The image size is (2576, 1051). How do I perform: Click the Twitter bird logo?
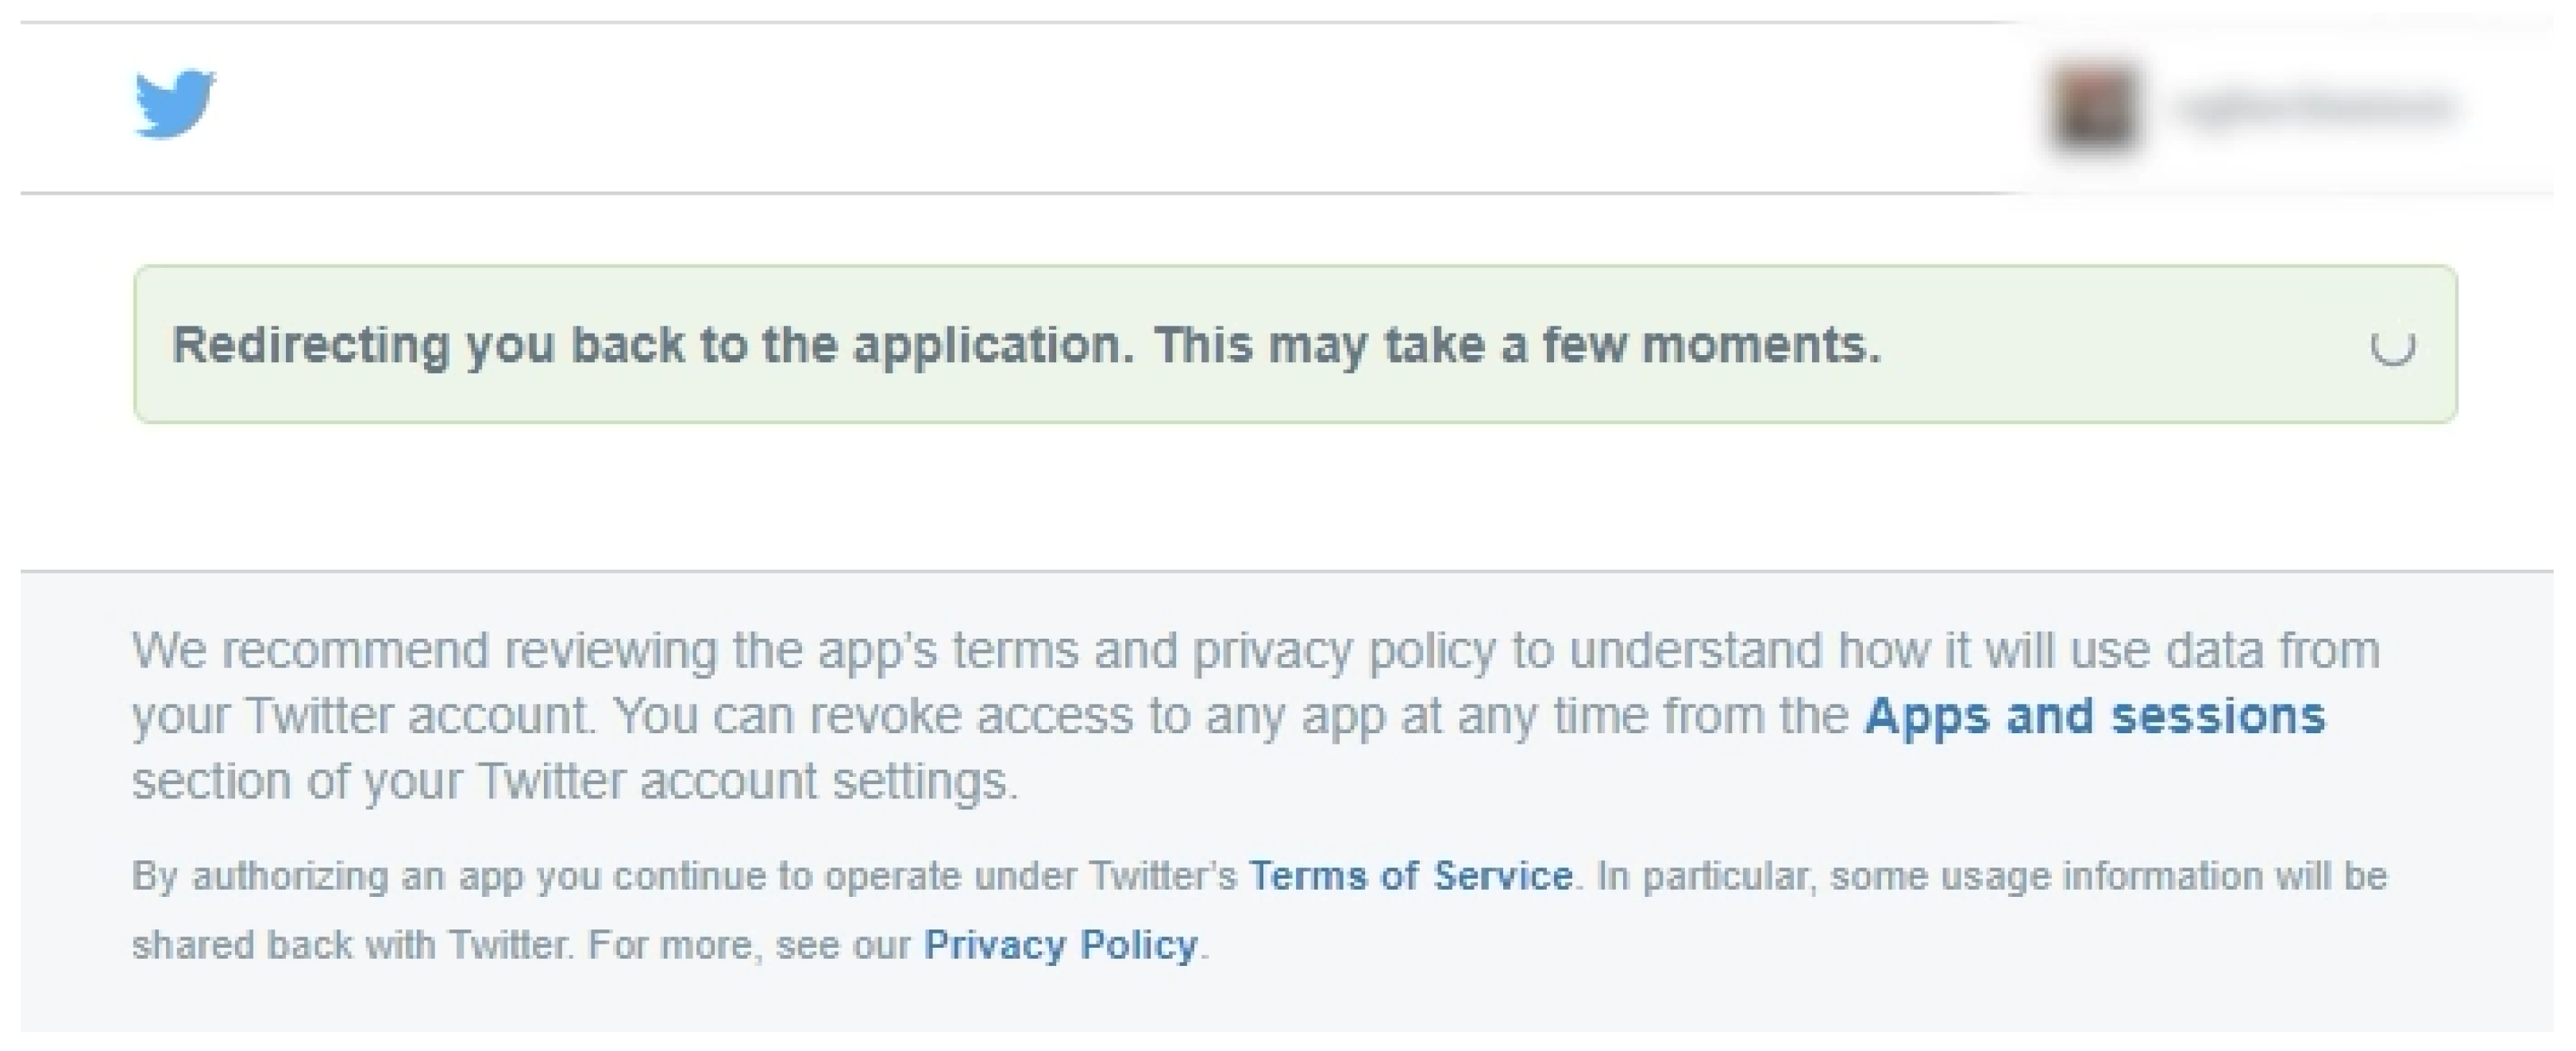[x=175, y=103]
